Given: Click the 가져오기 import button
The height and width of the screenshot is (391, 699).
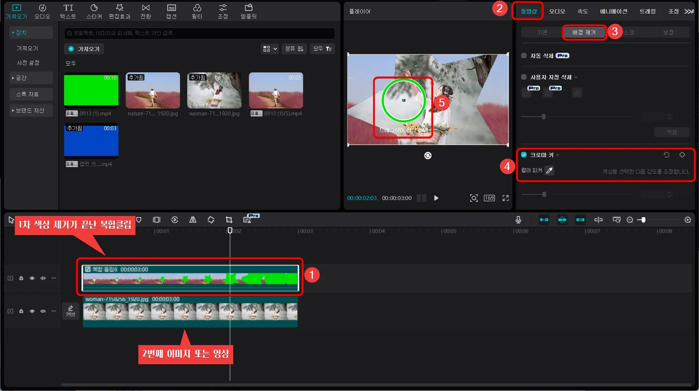Looking at the screenshot, I should [84, 49].
